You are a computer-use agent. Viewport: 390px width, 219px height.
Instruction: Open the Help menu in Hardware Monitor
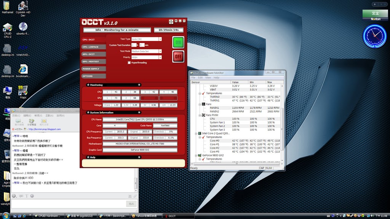coord(216,78)
